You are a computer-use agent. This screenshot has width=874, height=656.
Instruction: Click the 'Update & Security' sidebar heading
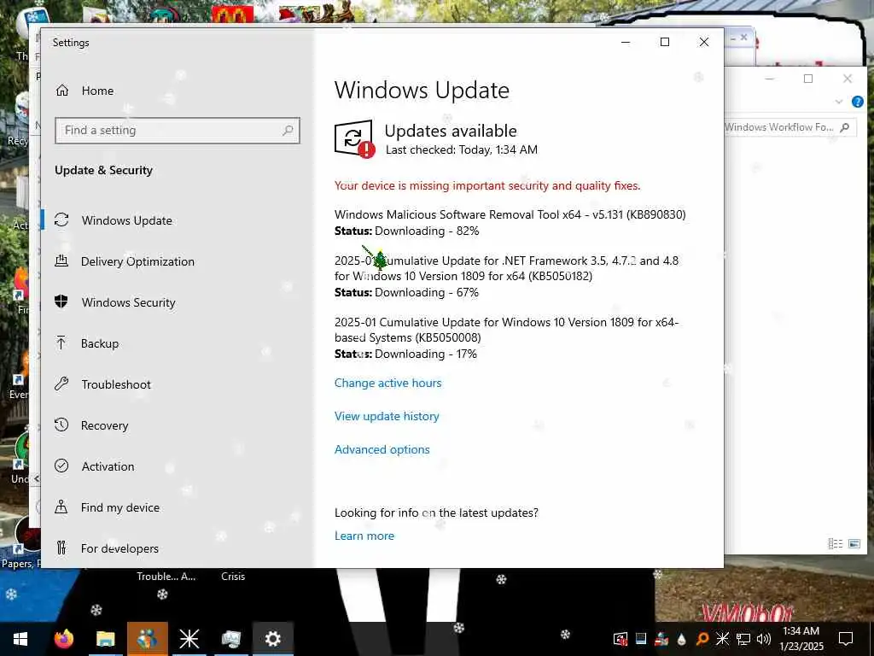click(x=103, y=170)
